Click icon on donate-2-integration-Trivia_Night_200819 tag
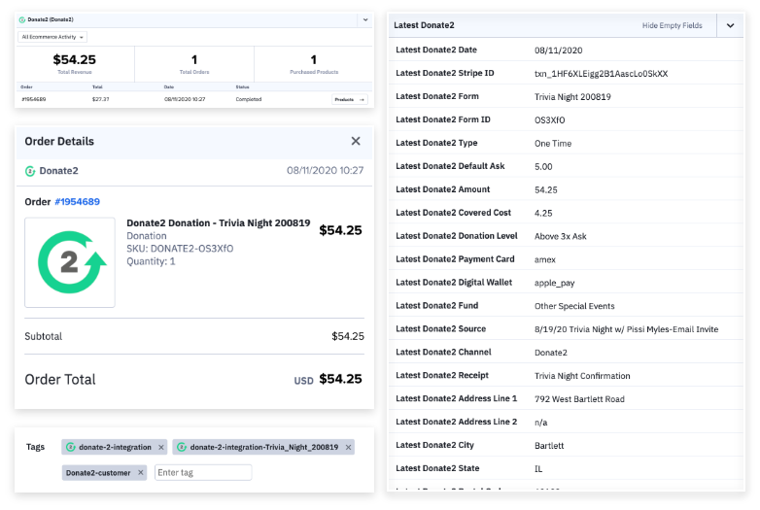This screenshot has height=510, width=760. [182, 447]
